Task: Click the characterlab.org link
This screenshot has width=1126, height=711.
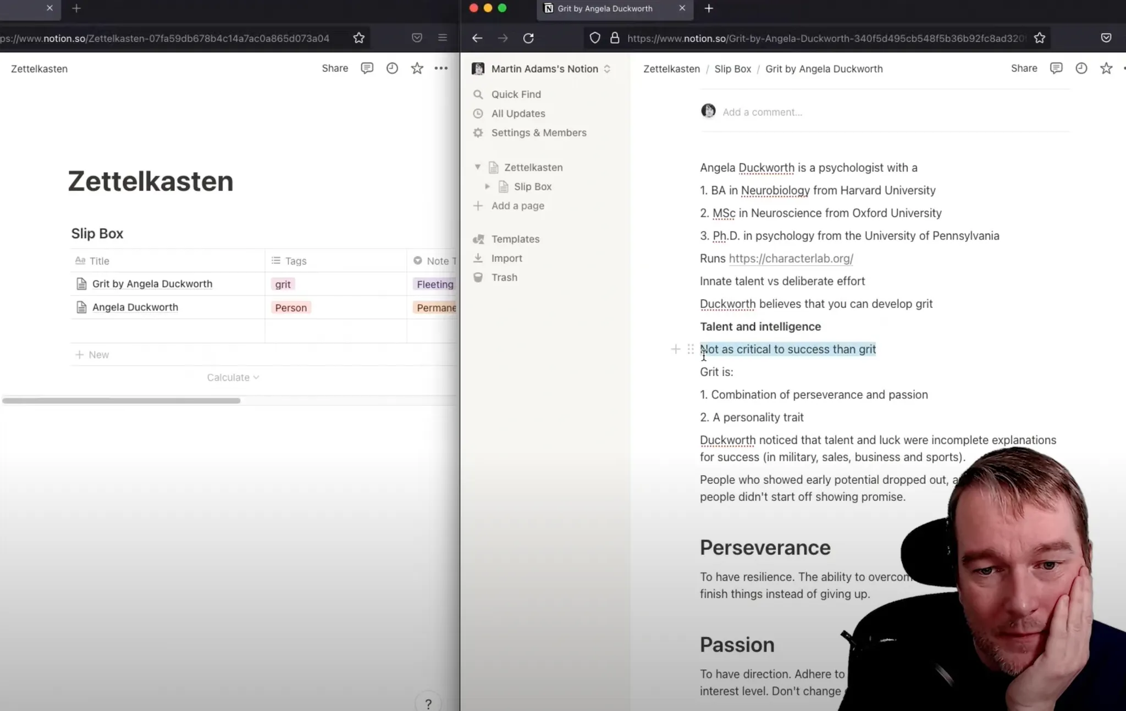Action: tap(791, 258)
